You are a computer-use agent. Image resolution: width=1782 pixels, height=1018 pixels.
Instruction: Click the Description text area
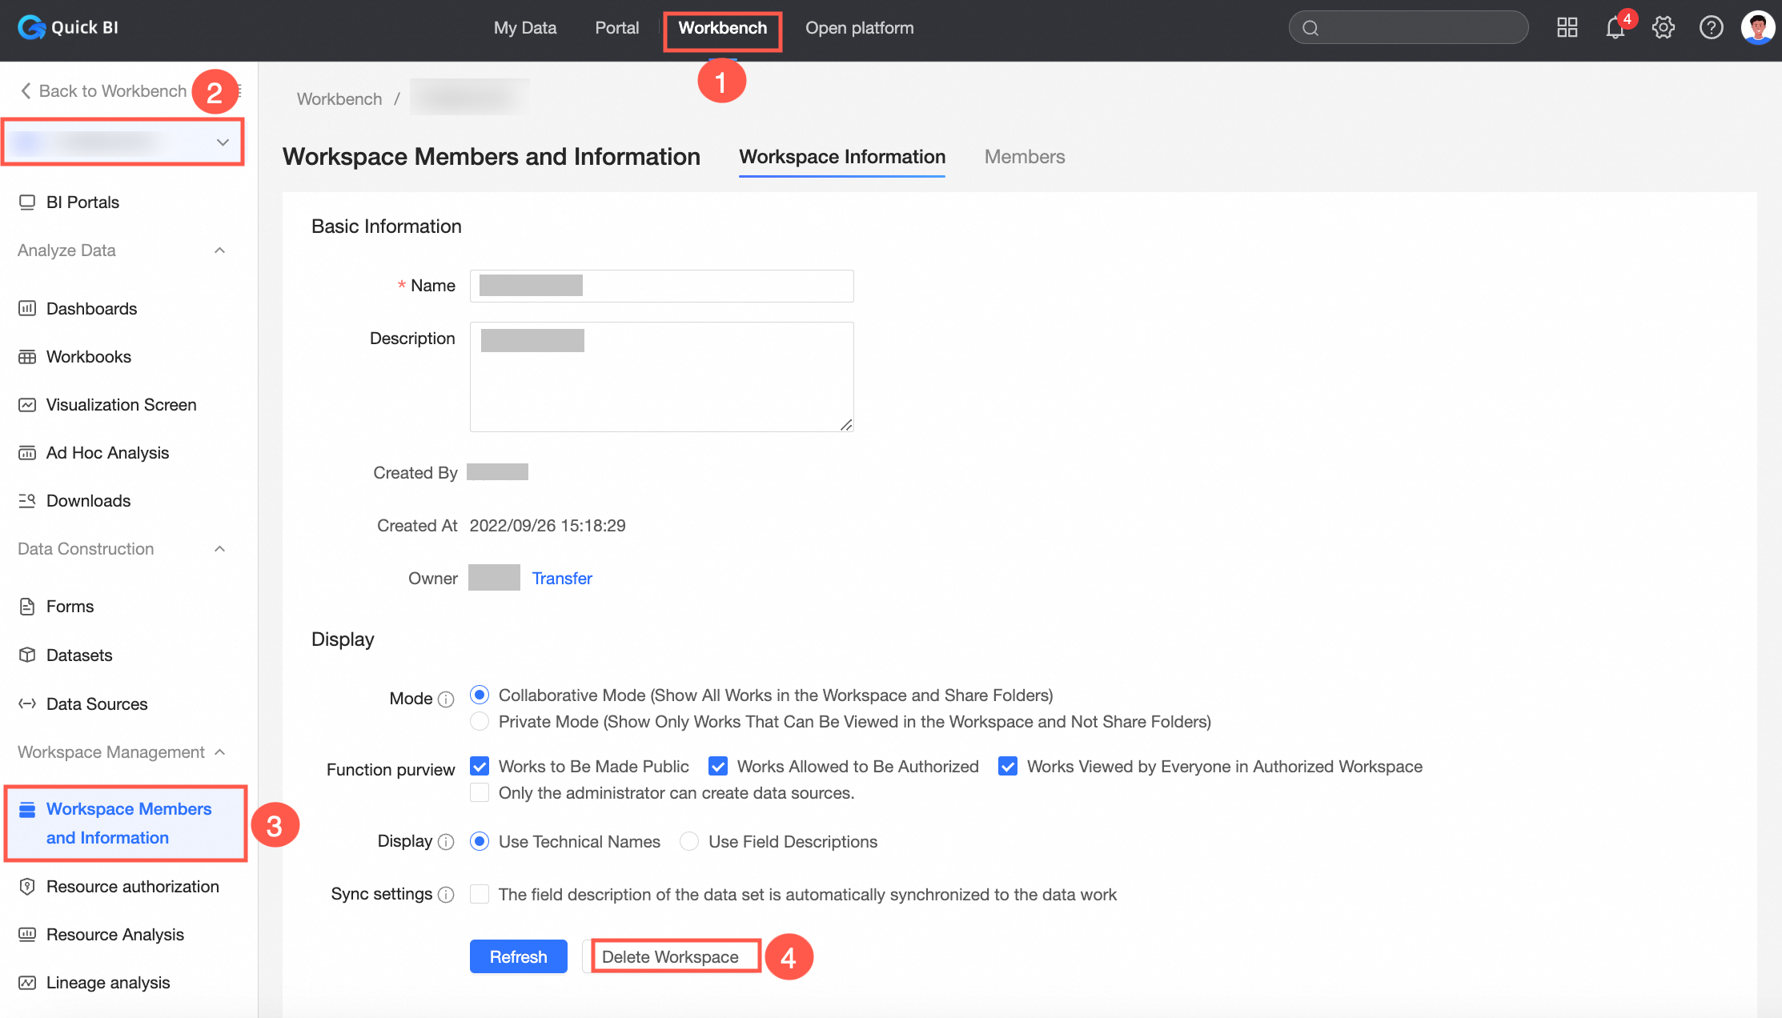tap(662, 377)
